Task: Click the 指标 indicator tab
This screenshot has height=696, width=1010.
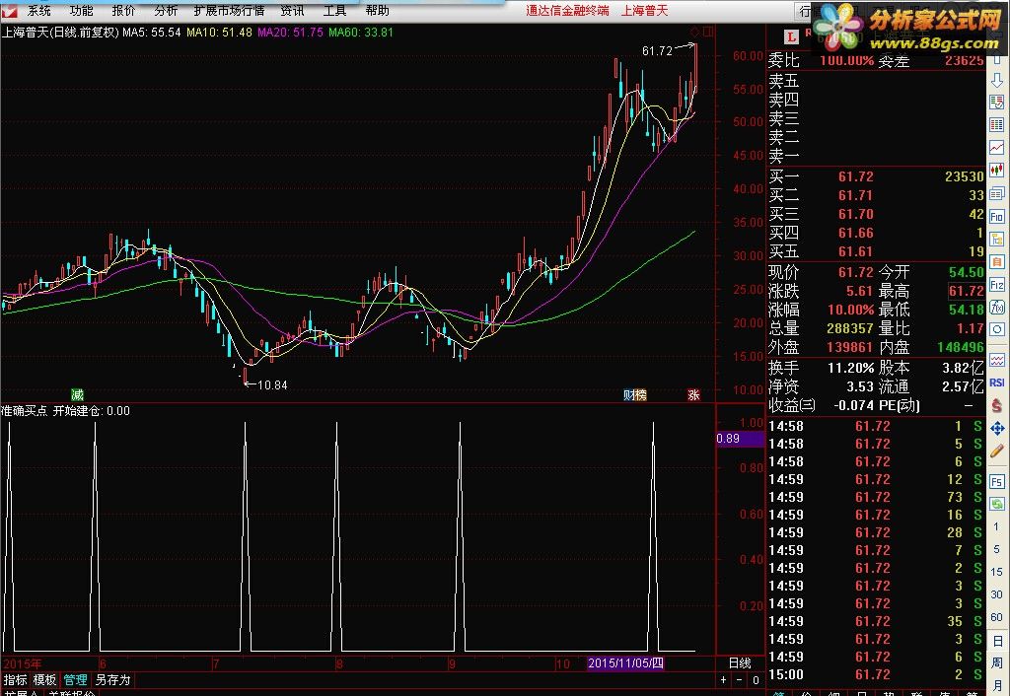Action: click(16, 680)
